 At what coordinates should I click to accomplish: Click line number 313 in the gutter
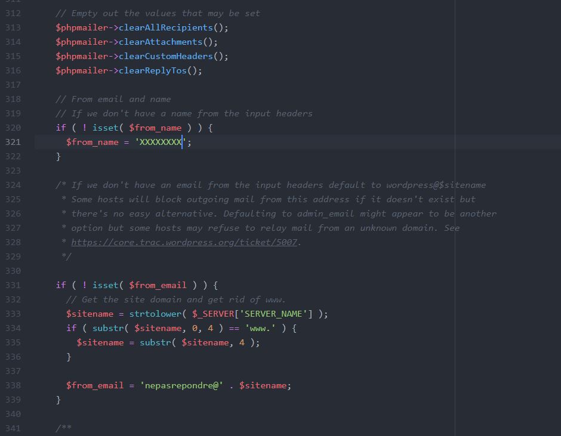[x=12, y=27]
